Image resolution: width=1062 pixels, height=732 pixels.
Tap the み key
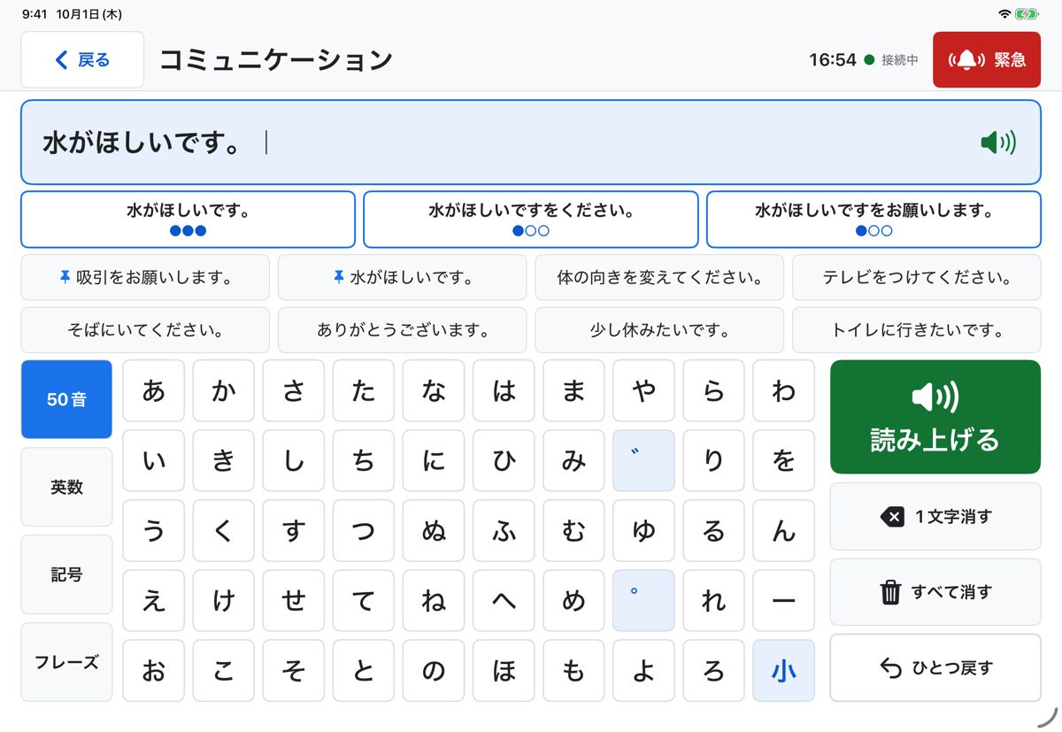[x=573, y=461]
